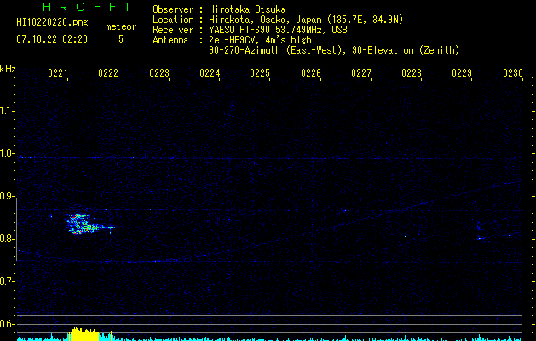536x341 pixels.
Task: Click the small echo dot below 0224
Action: pyautogui.click(x=222, y=224)
